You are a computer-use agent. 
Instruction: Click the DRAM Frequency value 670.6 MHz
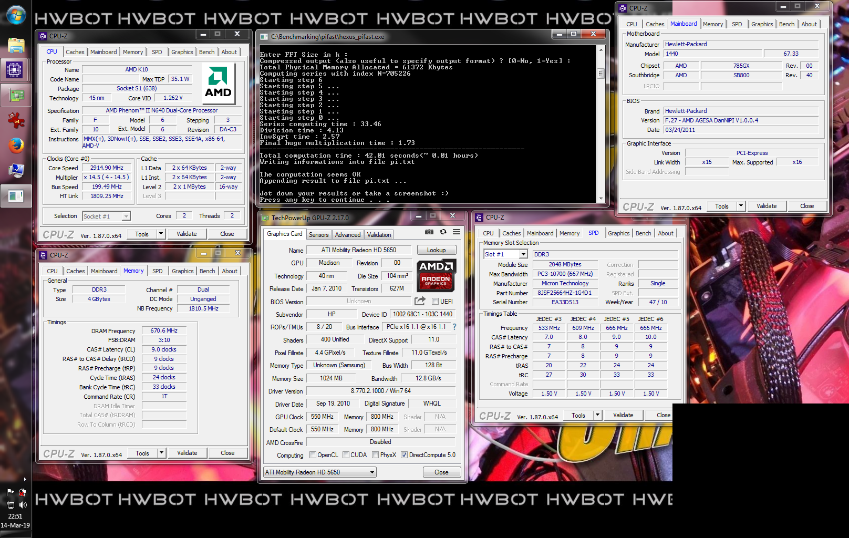coord(164,331)
